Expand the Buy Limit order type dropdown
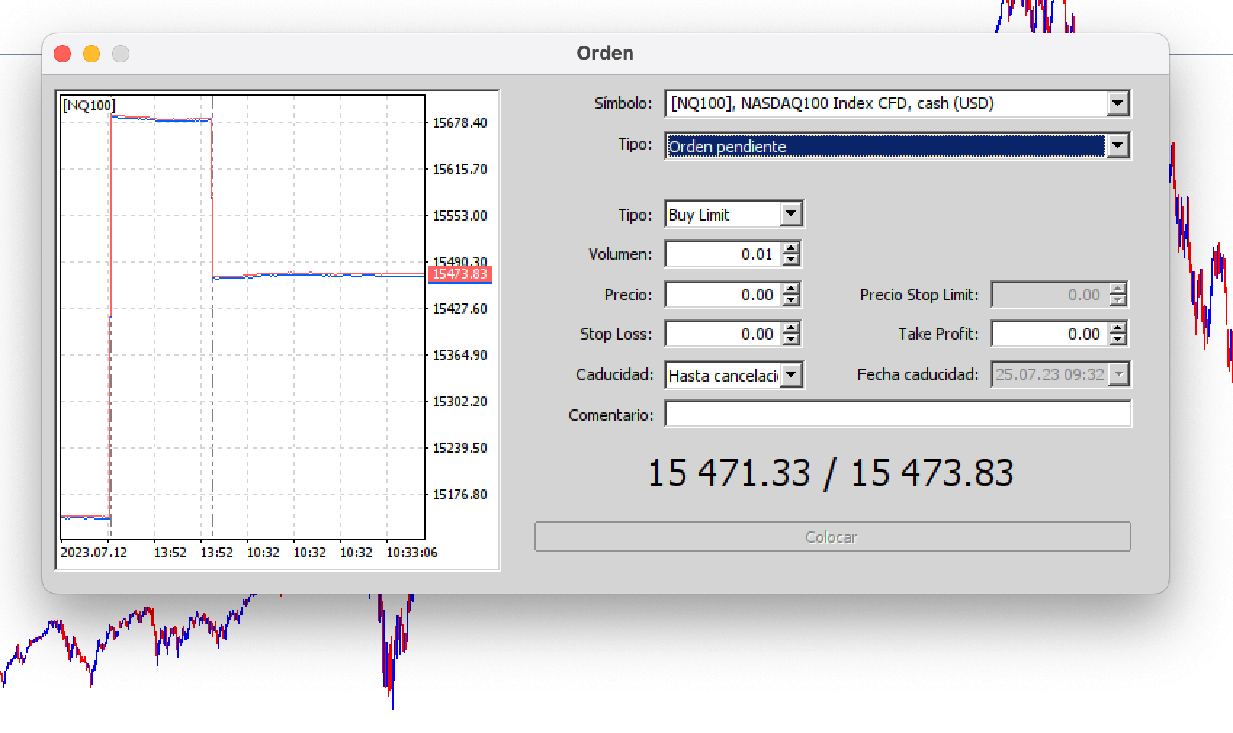The height and width of the screenshot is (733, 1233). click(x=791, y=214)
